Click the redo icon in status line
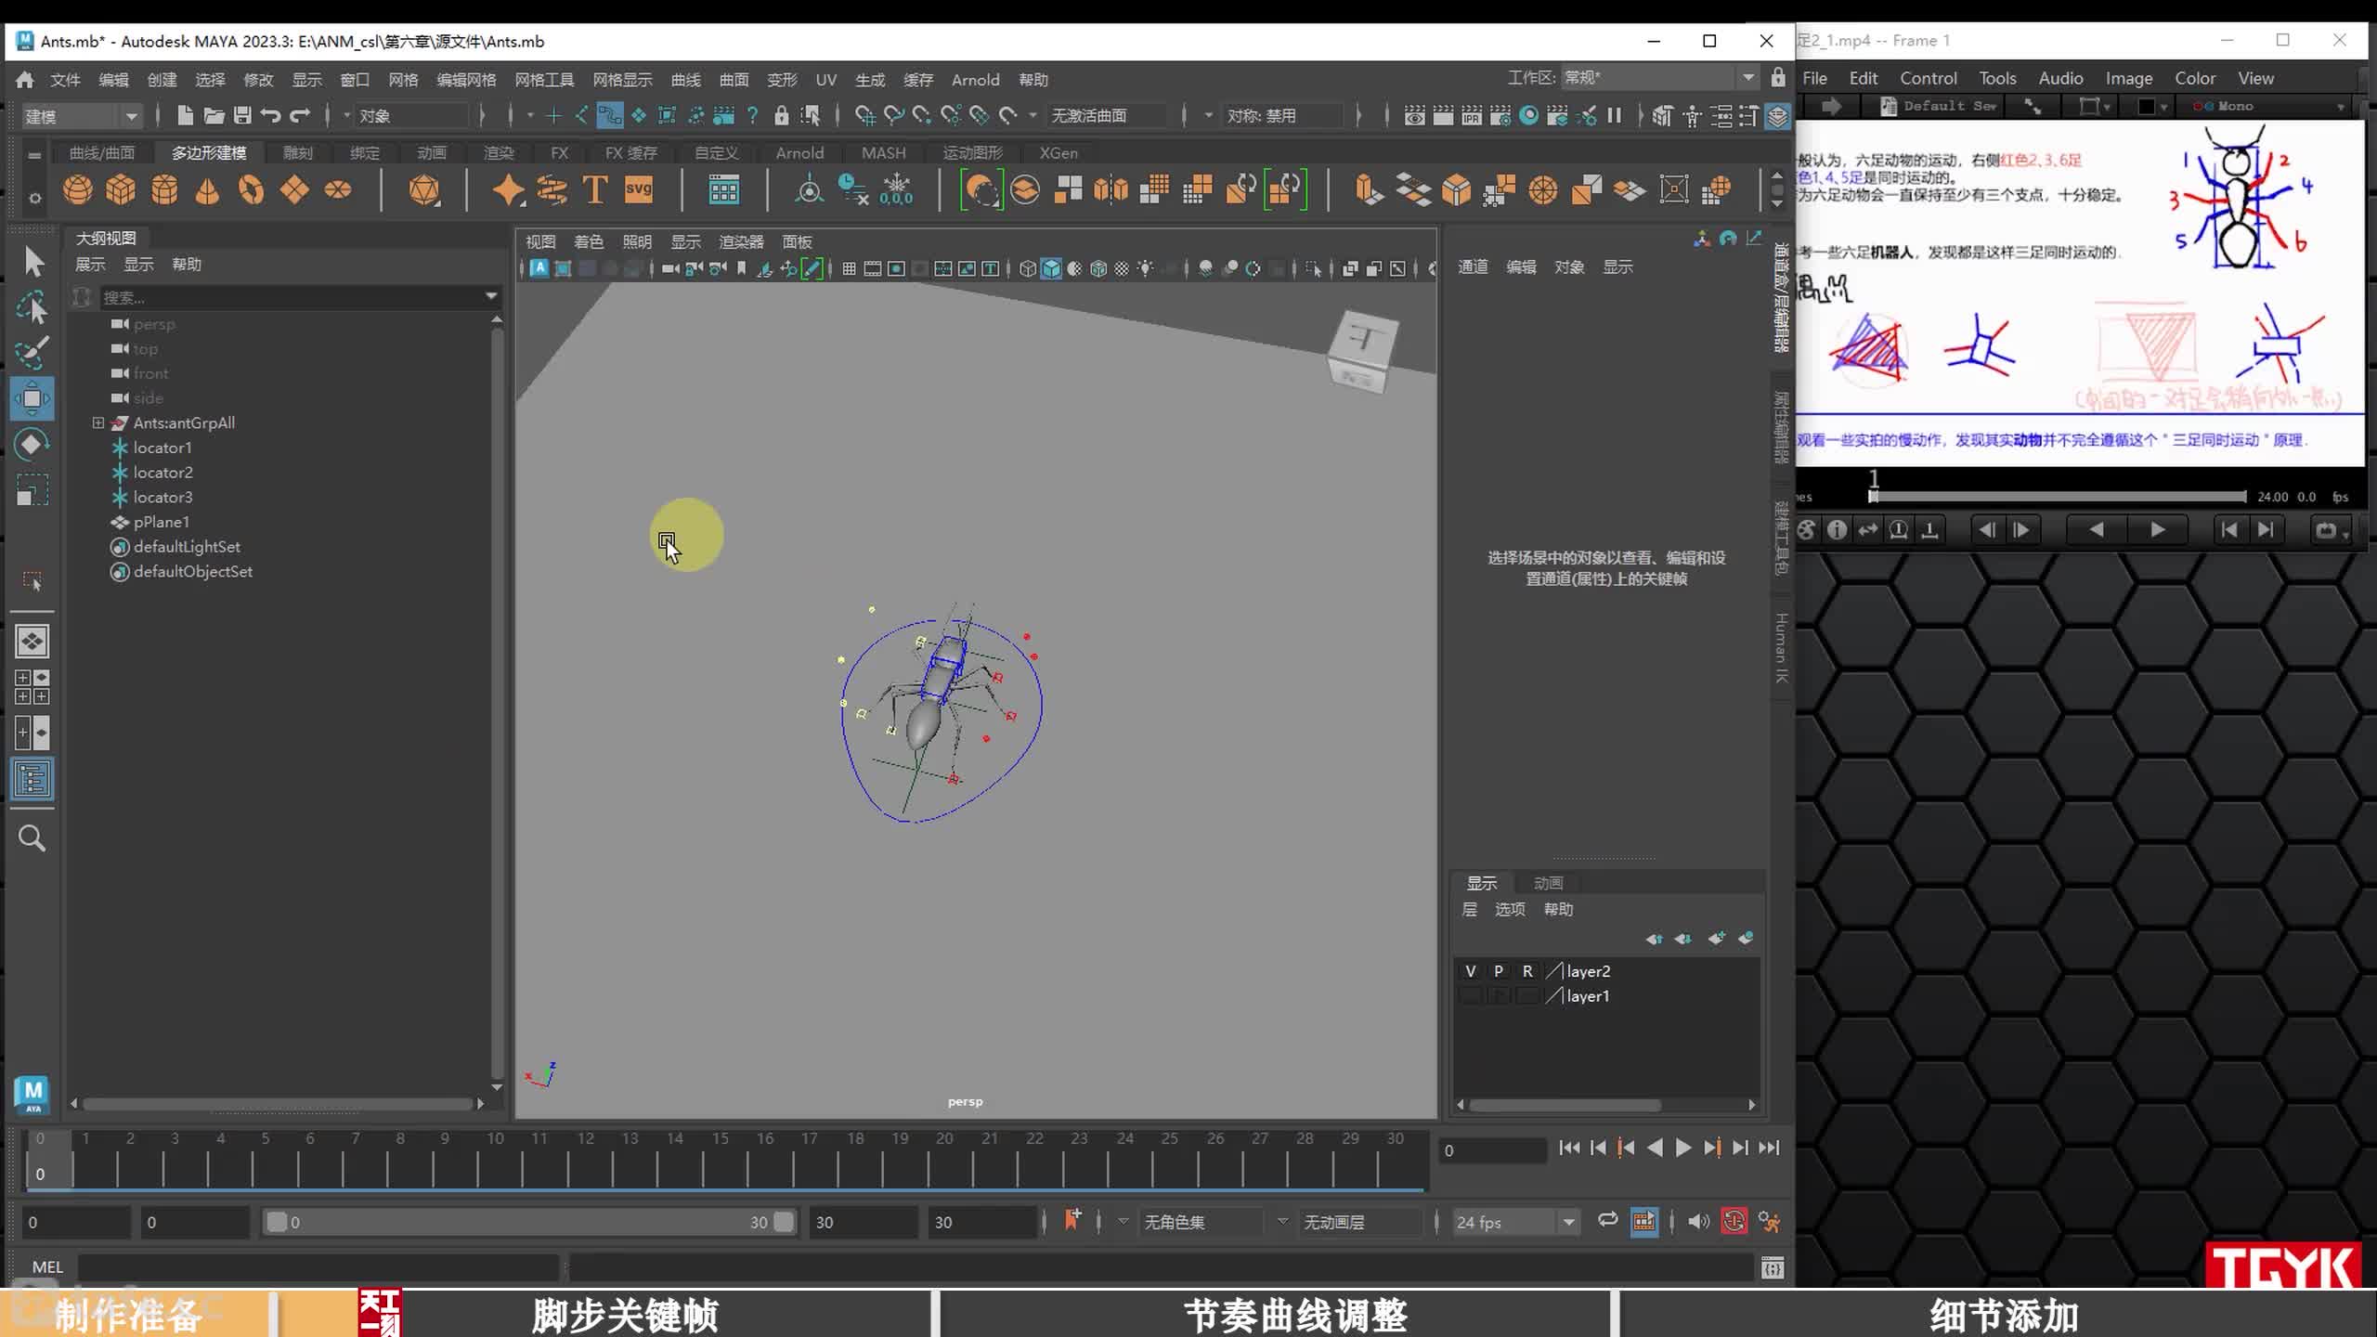Viewport: 2377px width, 1337px height. pos(299,115)
